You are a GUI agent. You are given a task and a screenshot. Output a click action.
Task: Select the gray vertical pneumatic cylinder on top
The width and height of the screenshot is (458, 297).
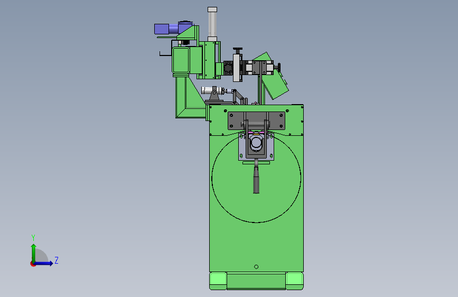pyautogui.click(x=212, y=24)
